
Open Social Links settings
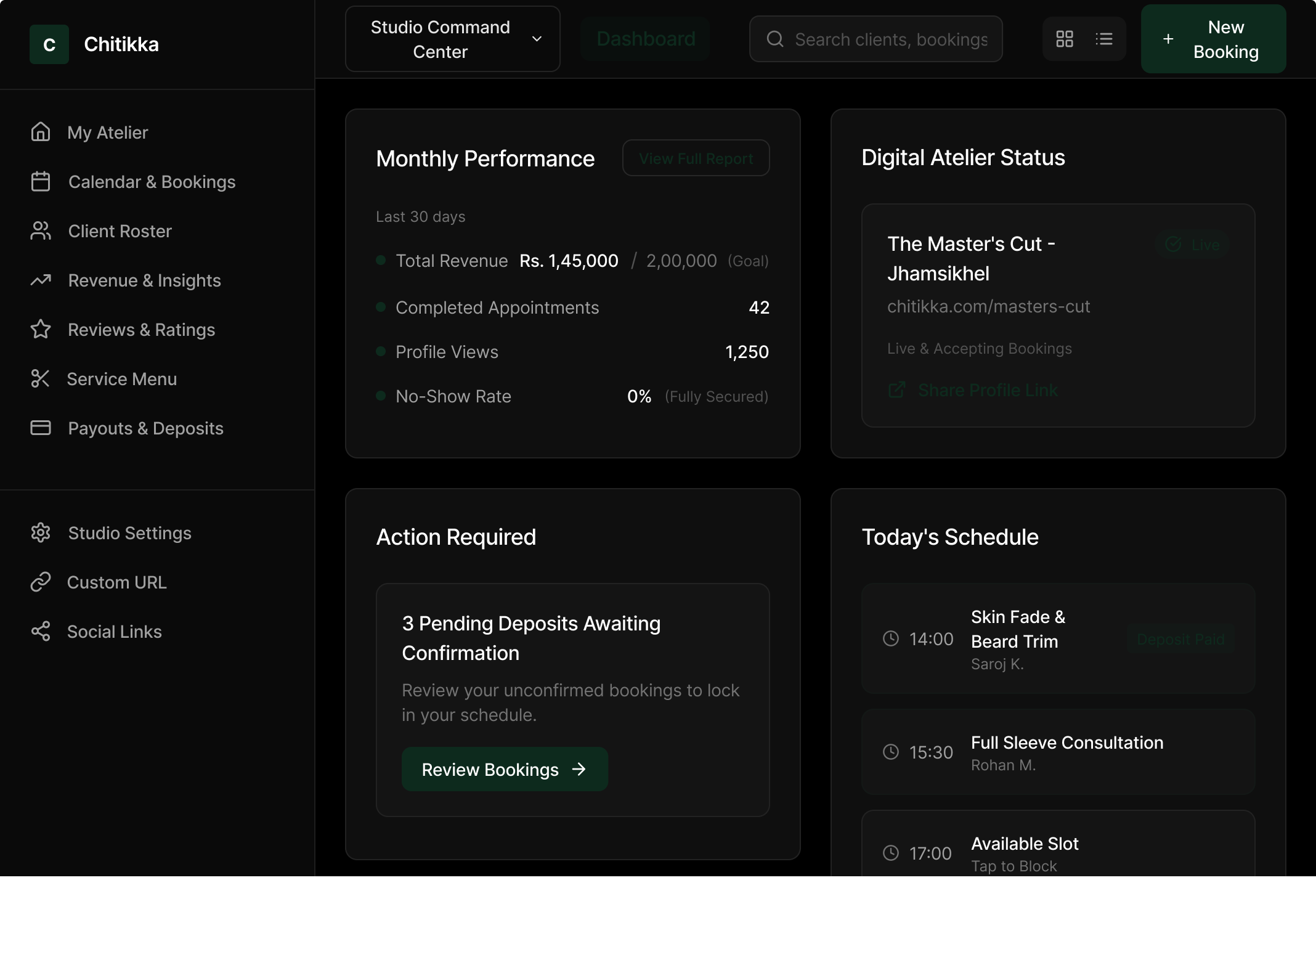[157, 631]
